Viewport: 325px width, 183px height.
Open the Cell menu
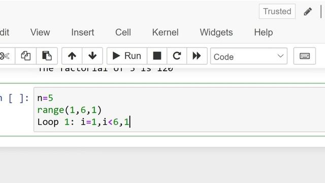pos(123,33)
